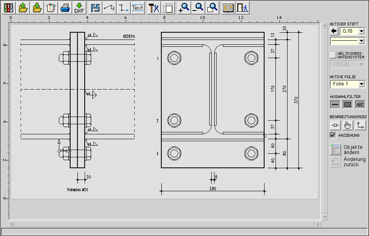Click the vertical scrollbar down arrow
Viewport: 369px width, 236px height.
[324, 217]
